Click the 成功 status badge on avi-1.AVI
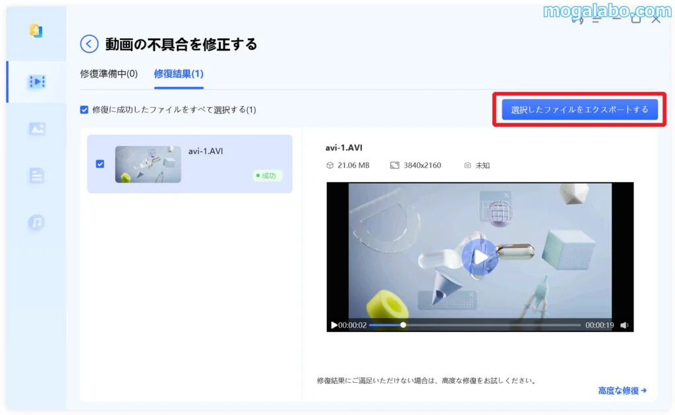Screen dimensions: 675x415 268,176
